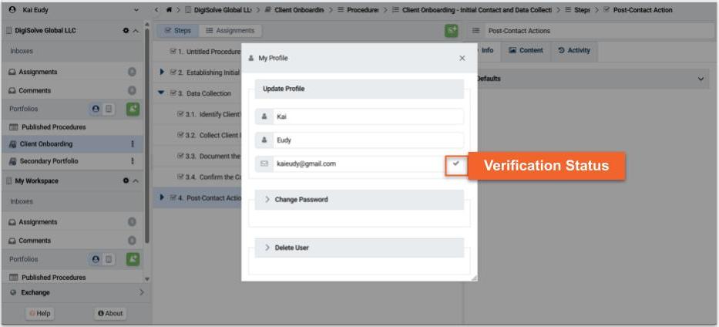Screen dimensions: 719x327
Task: Open Secondary Portfolio three-dot menu
Action: [x=133, y=161]
